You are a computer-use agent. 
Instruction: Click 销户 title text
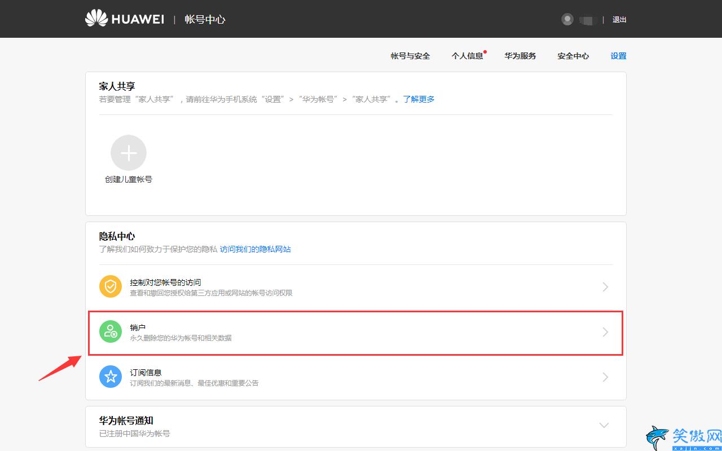tap(138, 327)
